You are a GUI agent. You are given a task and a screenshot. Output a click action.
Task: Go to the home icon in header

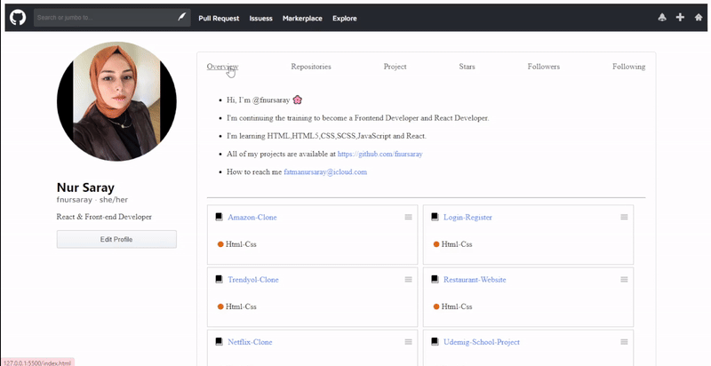(699, 17)
